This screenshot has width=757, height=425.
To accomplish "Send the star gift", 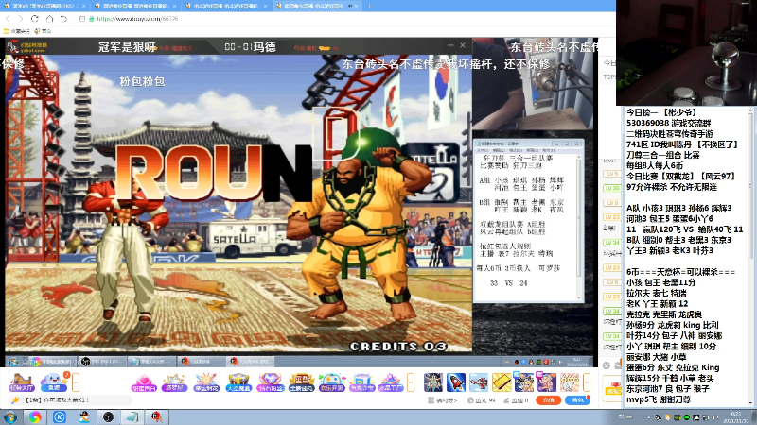I will coord(174,382).
